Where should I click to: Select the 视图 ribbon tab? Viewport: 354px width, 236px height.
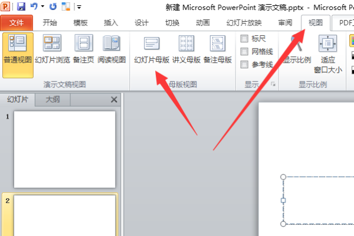pos(316,23)
